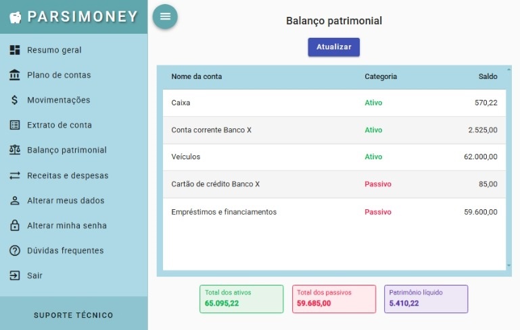The height and width of the screenshot is (330, 520).
Task: Click the Sair logout icon
Action: tap(15, 275)
